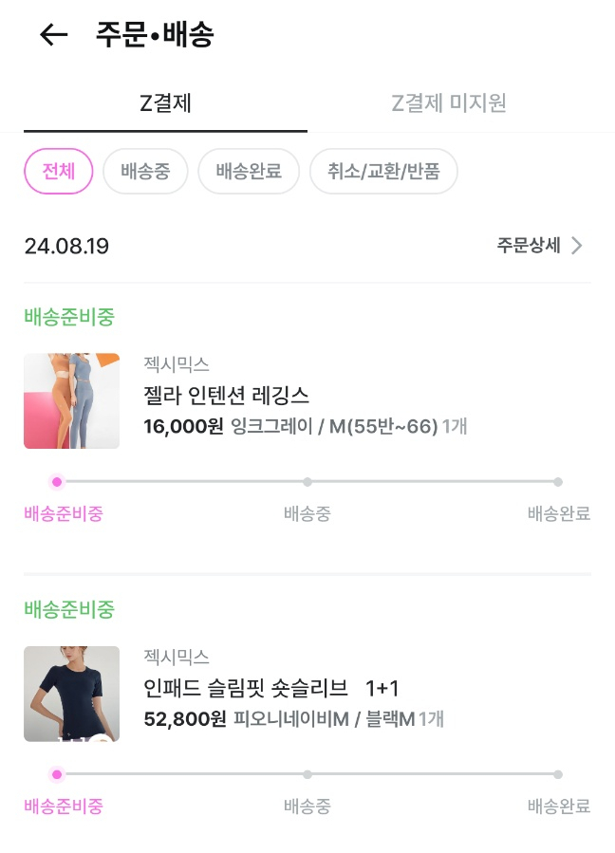Tap pink 배송준비중 dot on leggings progress
The image size is (615, 853).
[x=57, y=482]
